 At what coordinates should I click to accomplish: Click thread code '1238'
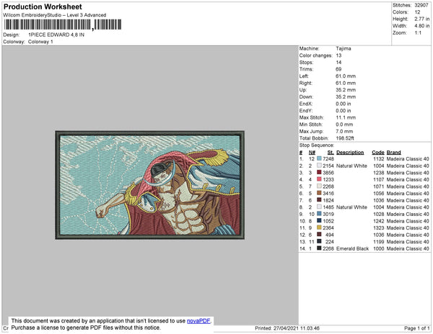[x=379, y=173]
